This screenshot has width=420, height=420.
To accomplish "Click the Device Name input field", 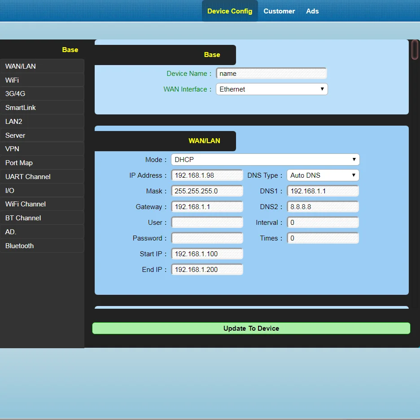I will click(x=271, y=74).
